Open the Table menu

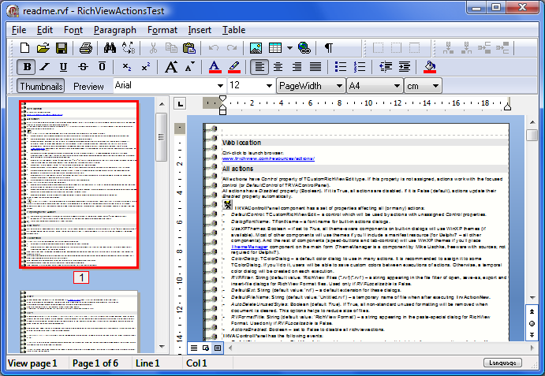(233, 30)
